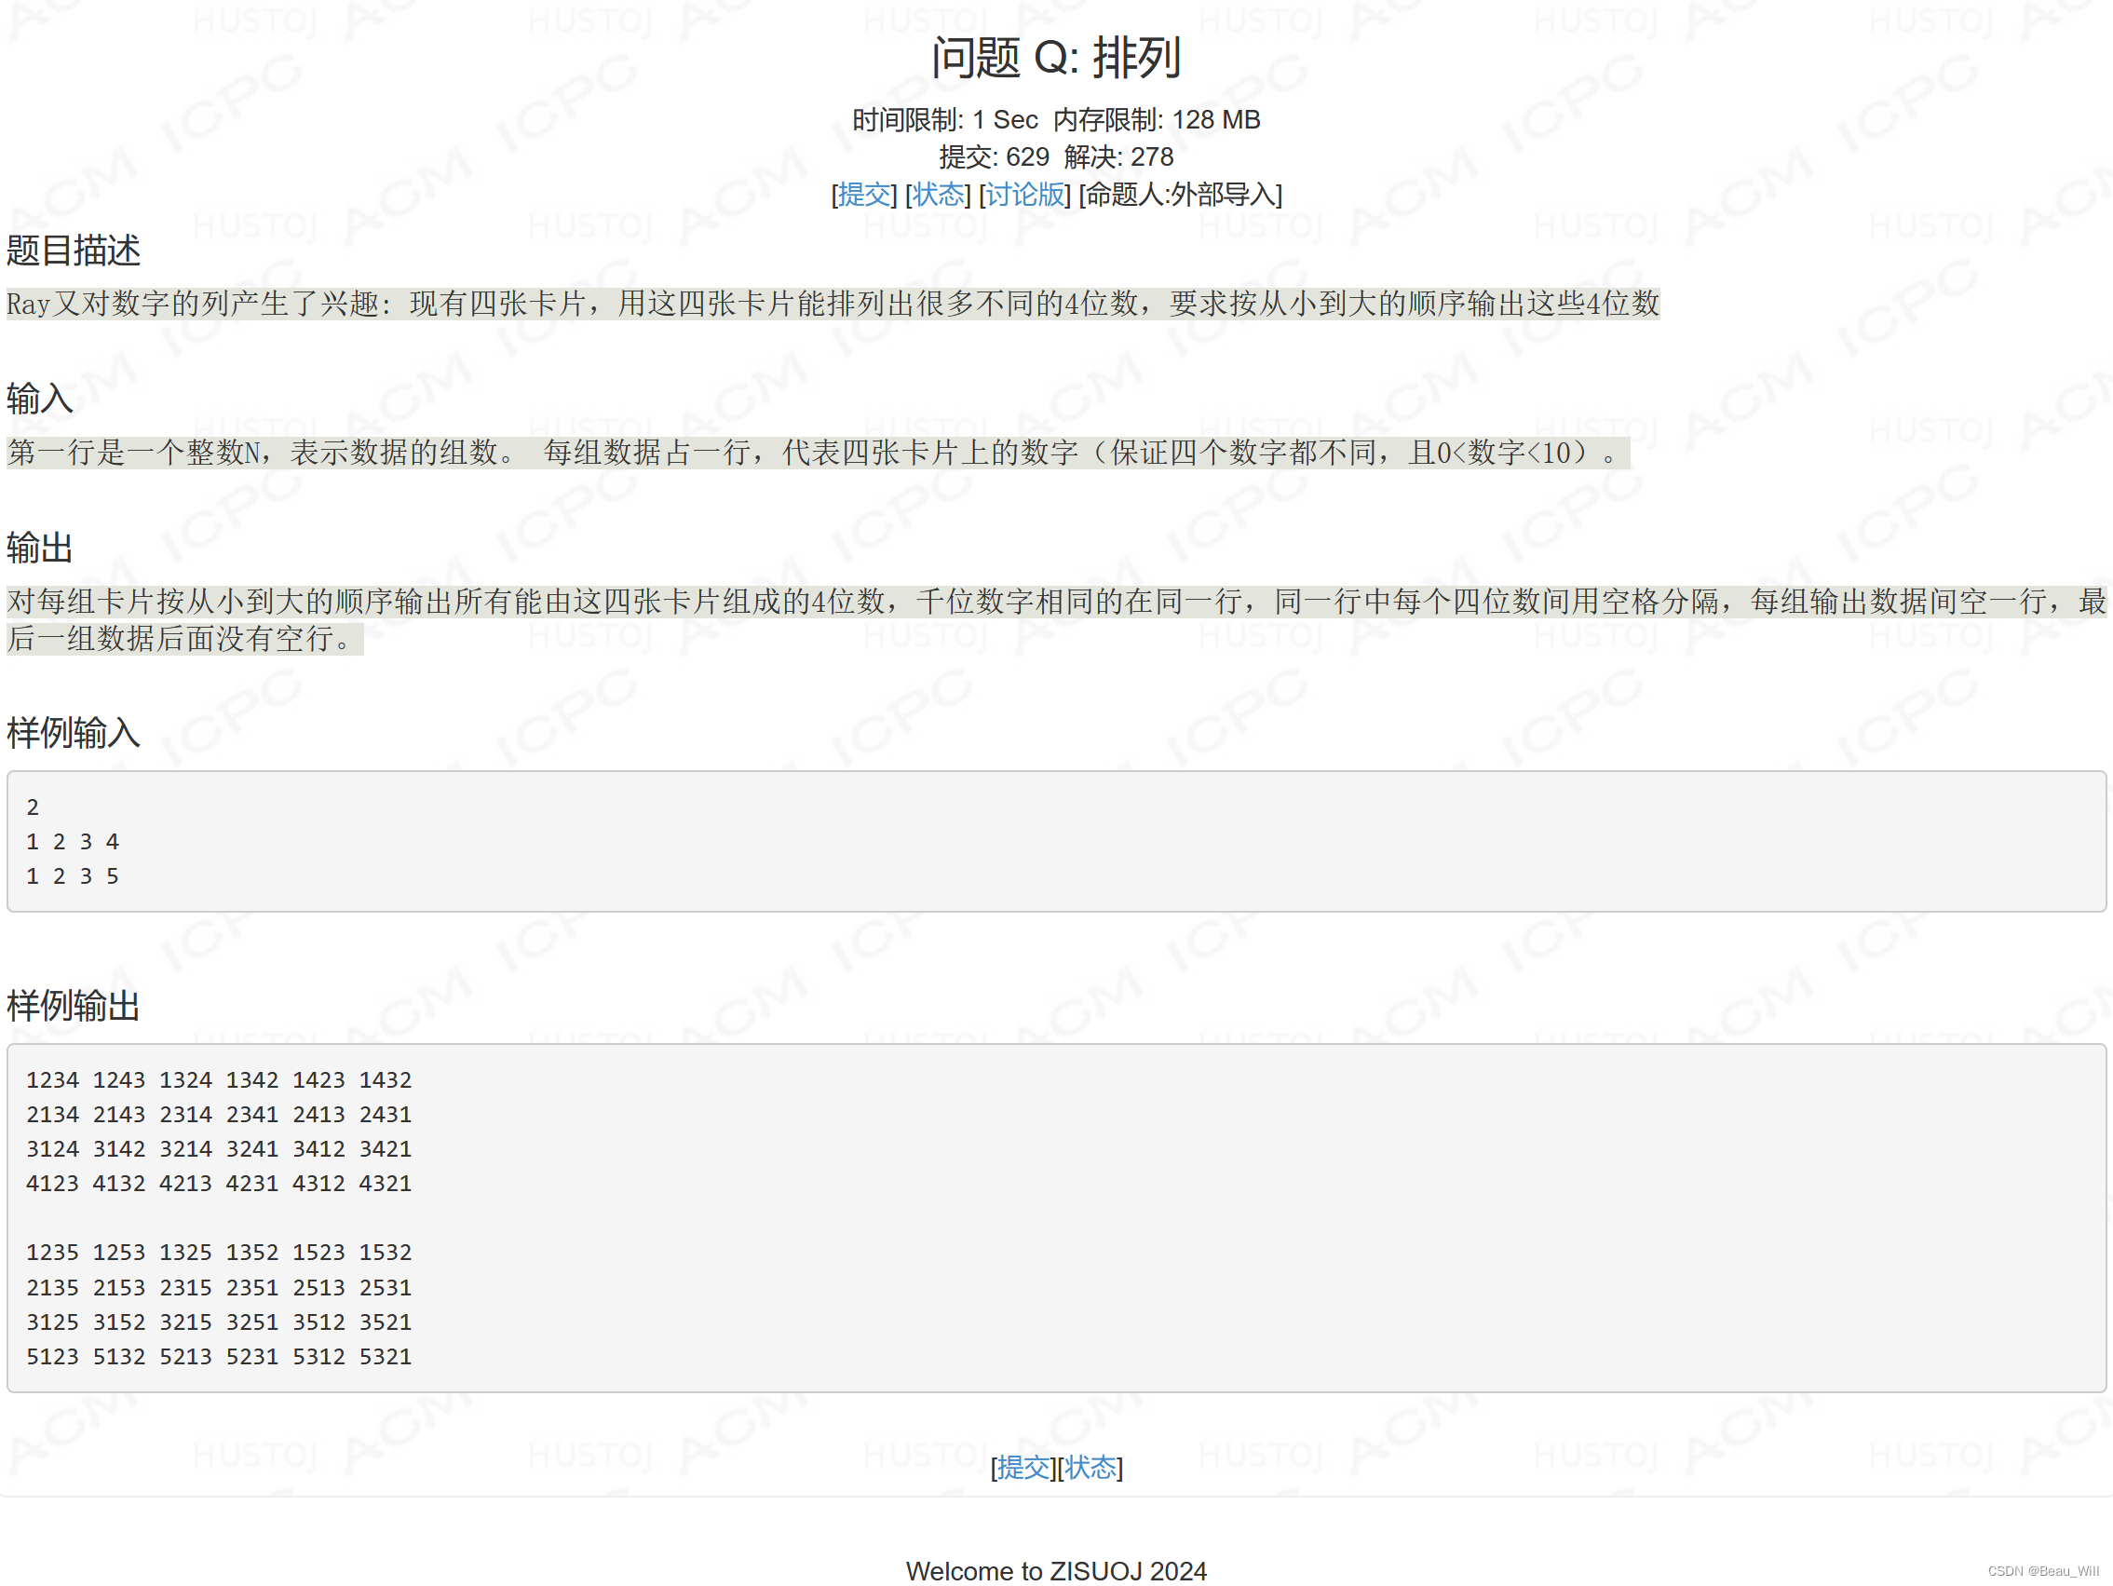Click the 提交: 629 submission count
Viewport: 2113px width, 1586px height.
click(994, 156)
